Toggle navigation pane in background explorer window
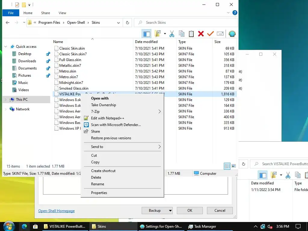The width and height of the screenshot is (308, 231). [x=263, y=175]
